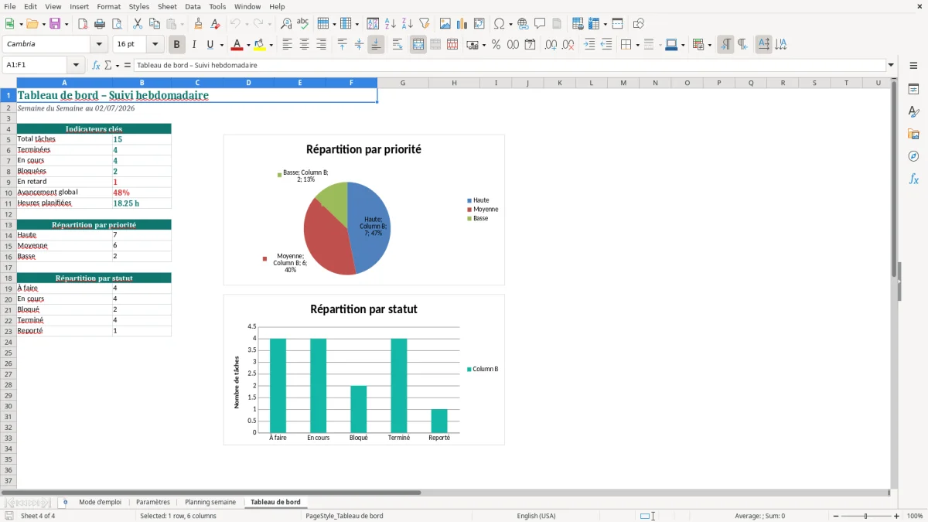Open the sidebar Functions deck
This screenshot has width=928, height=522.
point(913,179)
